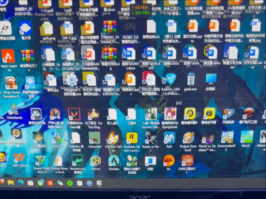266x199 pixels.
Task: Open the Valheim desktop shortcut
Action: tap(75, 138)
